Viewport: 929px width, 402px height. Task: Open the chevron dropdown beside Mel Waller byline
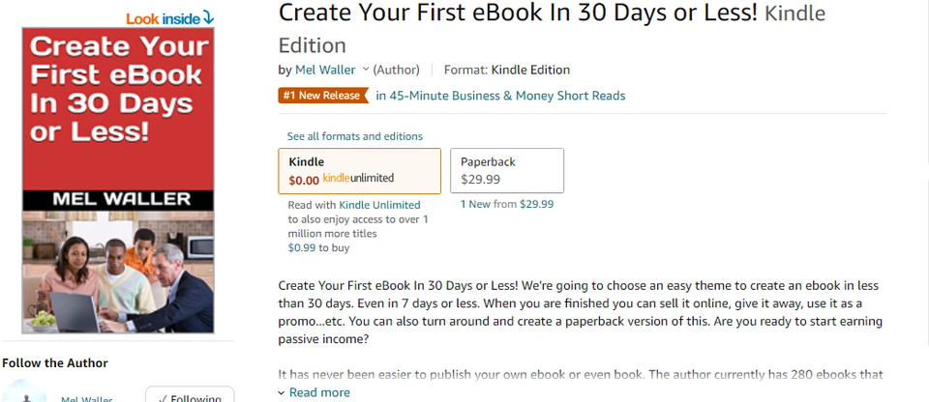366,70
